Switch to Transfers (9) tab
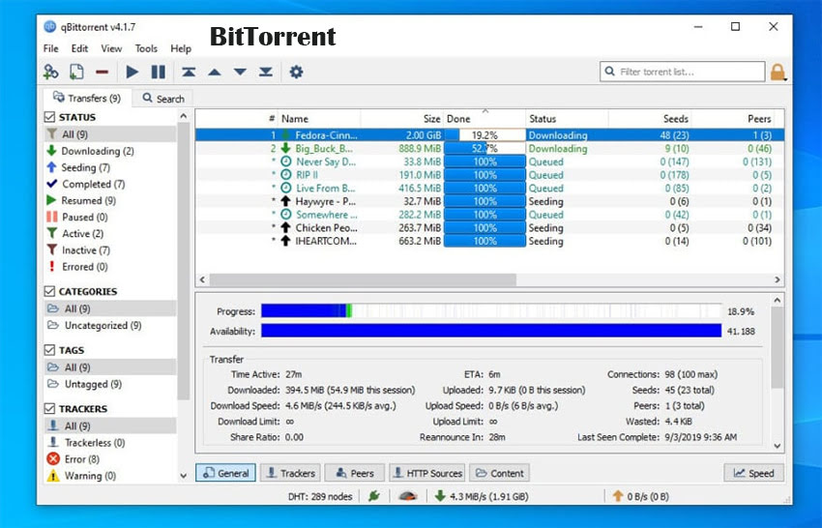Viewport: 822px width, 528px height. click(87, 98)
